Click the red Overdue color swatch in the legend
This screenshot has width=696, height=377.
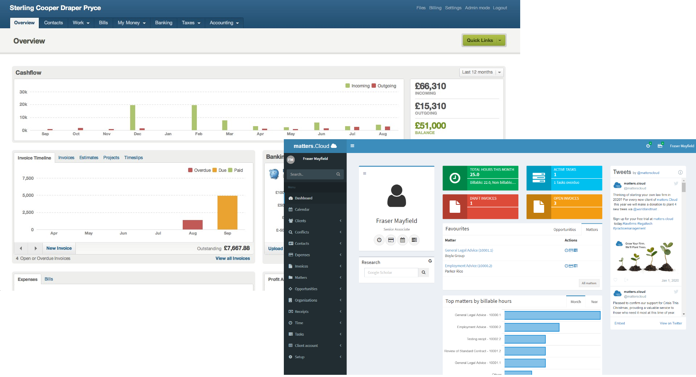click(x=190, y=170)
